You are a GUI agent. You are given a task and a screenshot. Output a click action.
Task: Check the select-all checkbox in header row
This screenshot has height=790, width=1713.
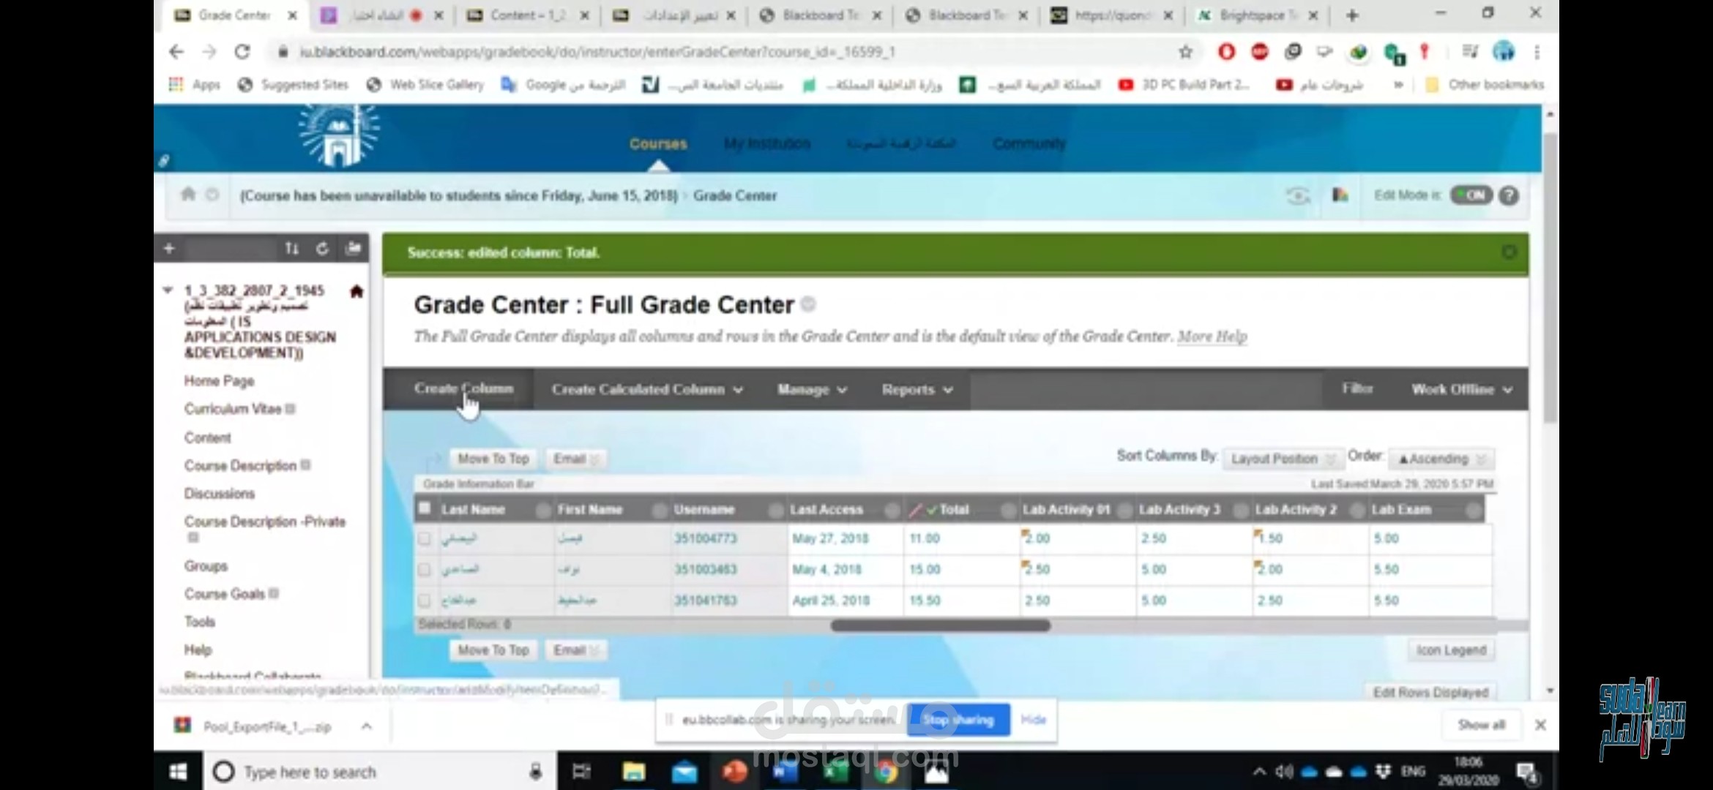tap(425, 508)
